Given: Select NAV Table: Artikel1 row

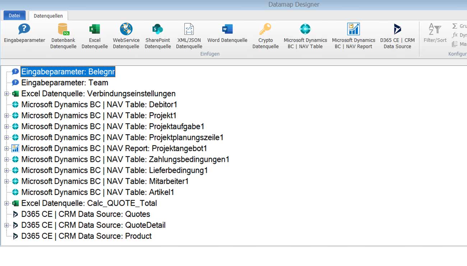Looking at the screenshot, I should [x=98, y=192].
